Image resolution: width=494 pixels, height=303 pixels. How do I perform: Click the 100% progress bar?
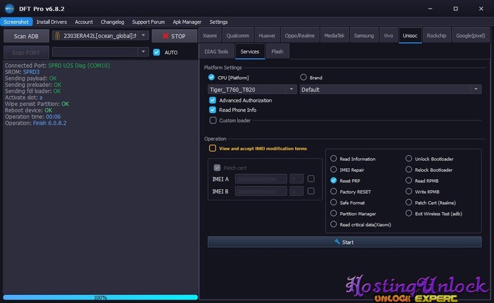tap(99, 298)
